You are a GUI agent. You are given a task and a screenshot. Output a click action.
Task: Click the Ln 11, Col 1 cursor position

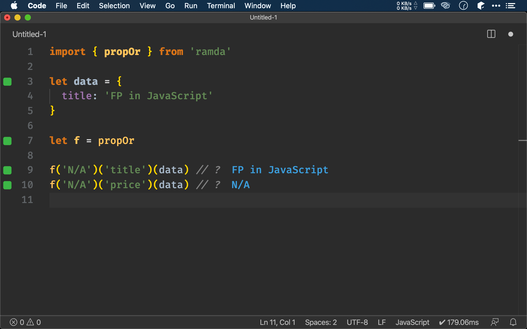(277, 322)
